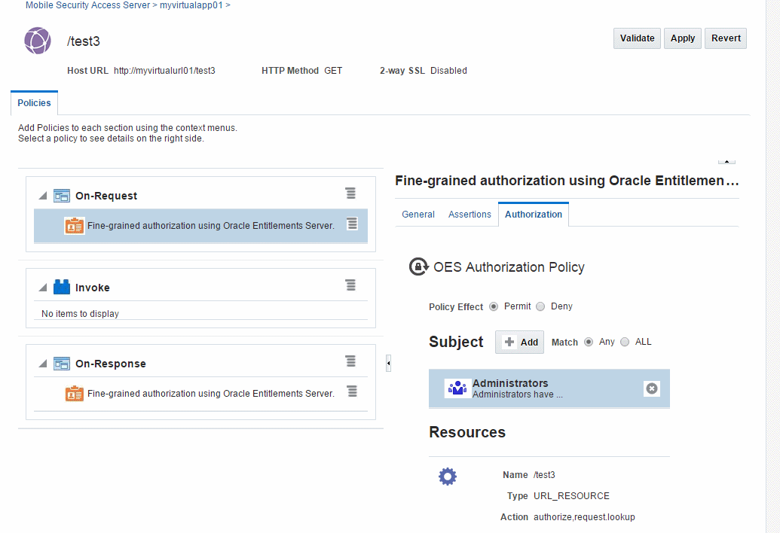780x533 pixels.
Task: Click the 2-way SSL value Disabled
Action: point(448,71)
